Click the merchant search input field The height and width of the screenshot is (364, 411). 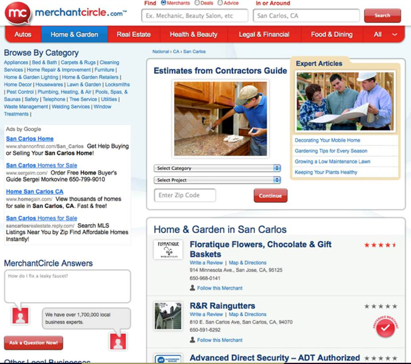click(195, 16)
